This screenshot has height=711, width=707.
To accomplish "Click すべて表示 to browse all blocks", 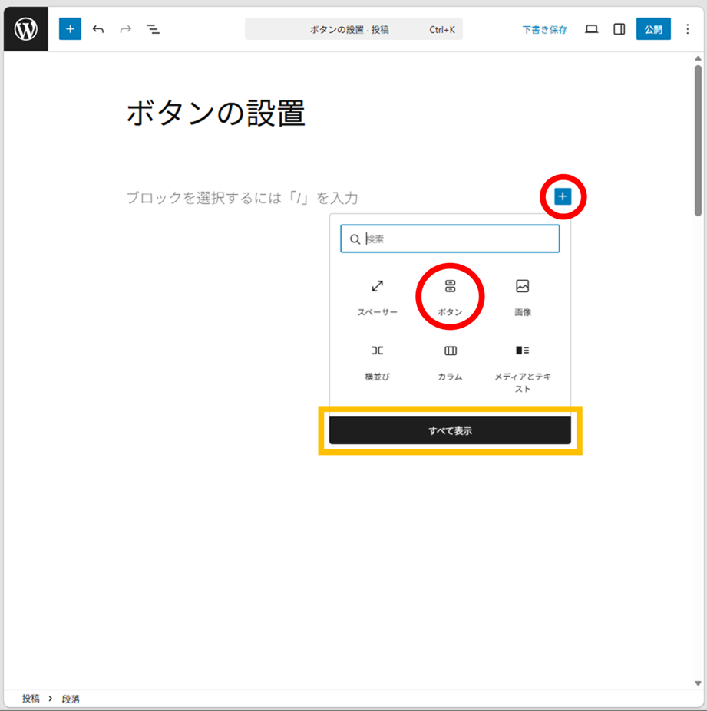I will click(450, 430).
